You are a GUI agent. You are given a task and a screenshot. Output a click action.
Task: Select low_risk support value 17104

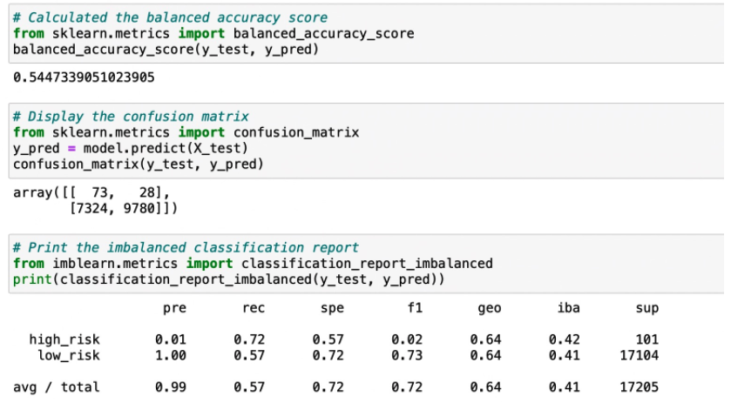point(640,355)
